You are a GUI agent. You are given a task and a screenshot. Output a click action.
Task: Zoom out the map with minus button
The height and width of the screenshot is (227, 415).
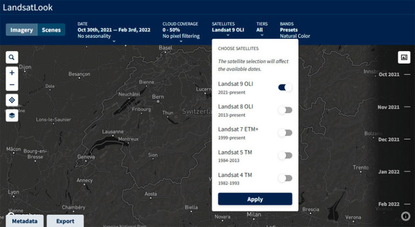(x=12, y=85)
